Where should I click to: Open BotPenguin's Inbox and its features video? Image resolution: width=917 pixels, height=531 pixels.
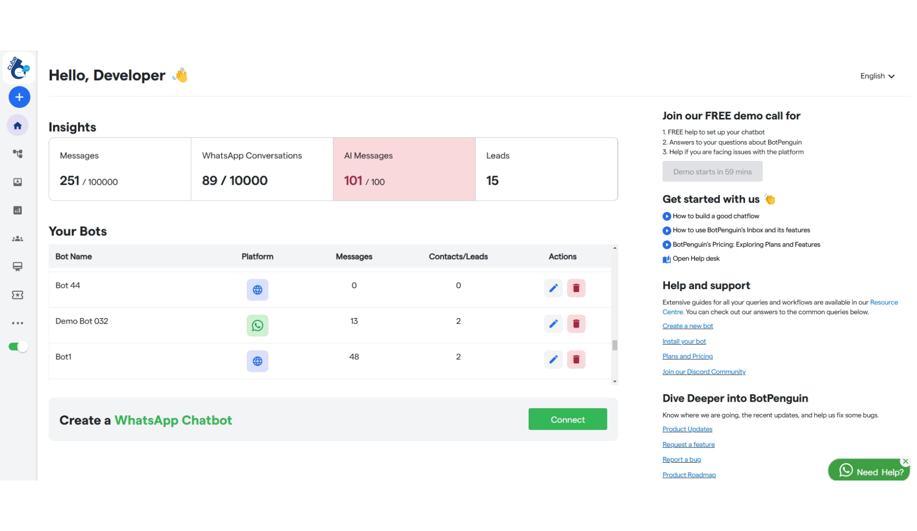coord(741,230)
